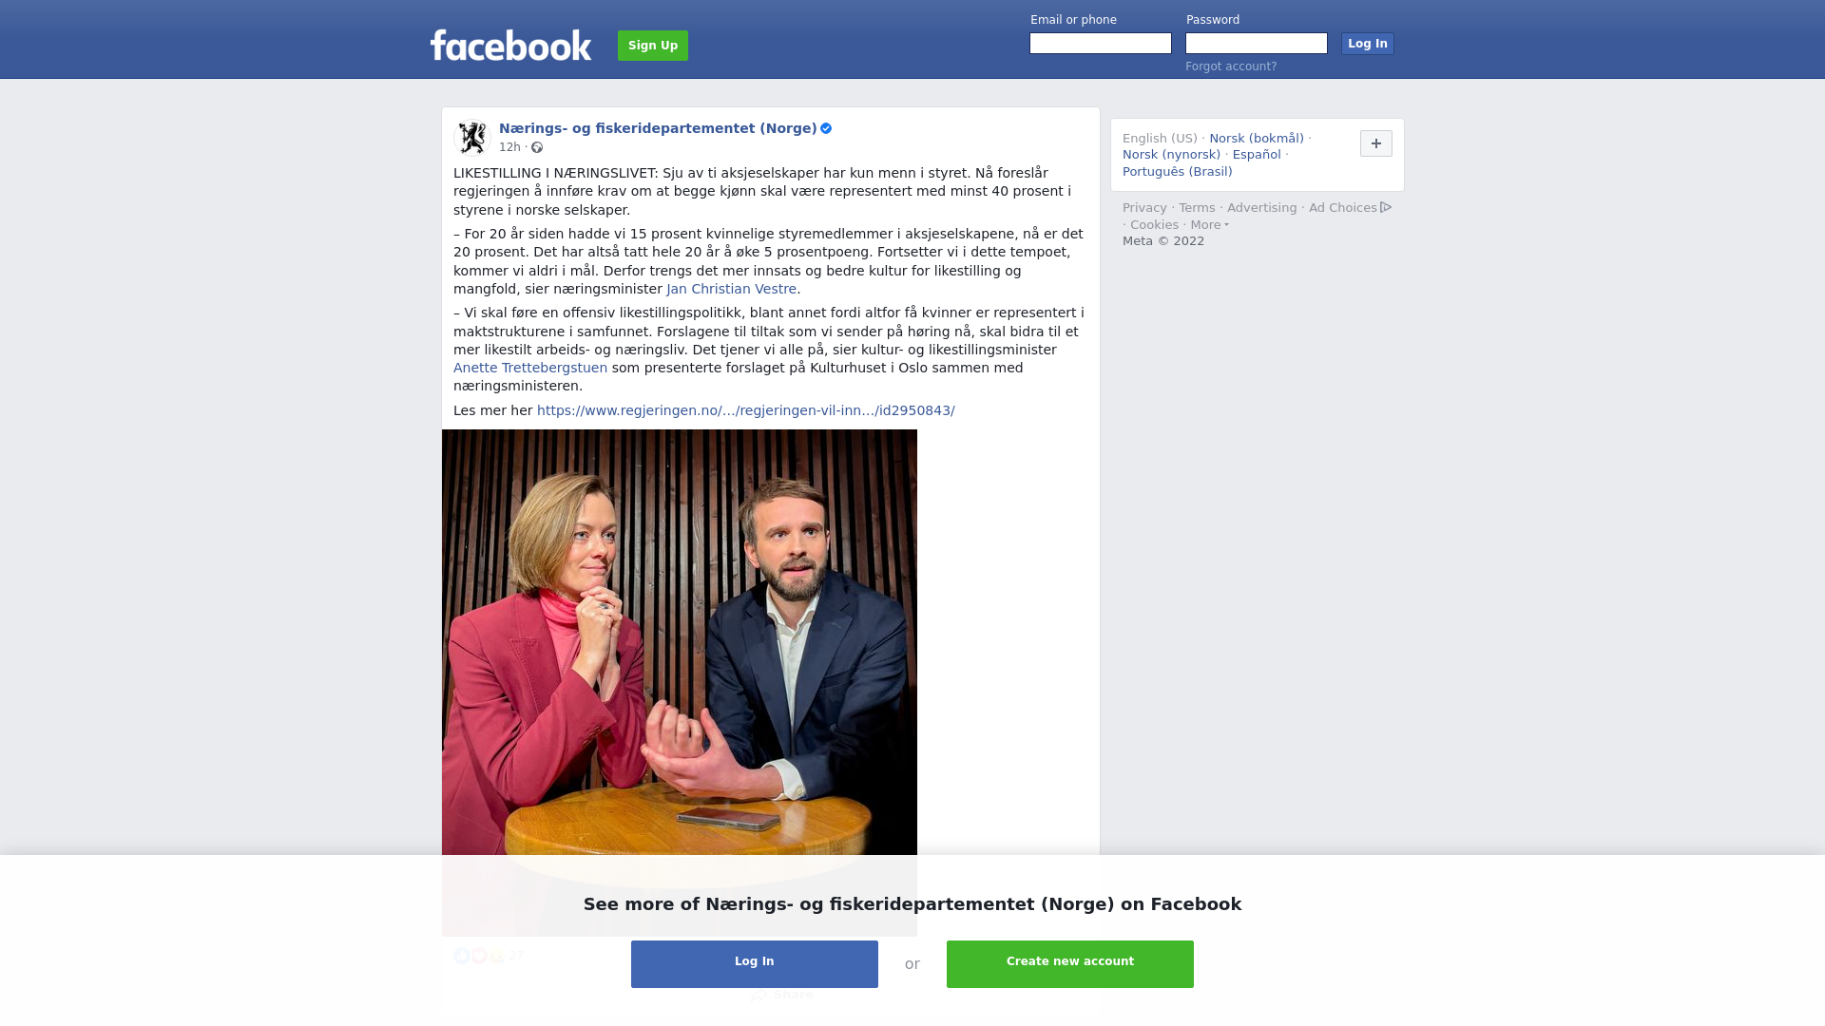Screen dimensions: 1825x1026
Task: Open Forgot account? link
Action: [1231, 66]
